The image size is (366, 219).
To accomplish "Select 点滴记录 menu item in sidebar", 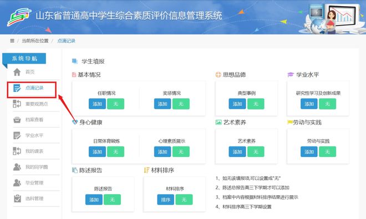I will 34,88.
